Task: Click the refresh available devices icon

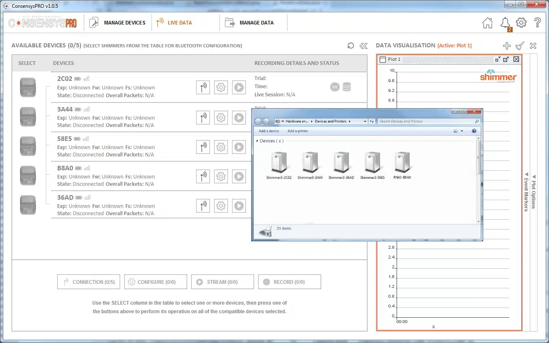Action: pos(350,46)
